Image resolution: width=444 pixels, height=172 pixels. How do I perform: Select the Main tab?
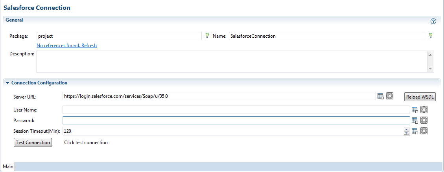point(8,167)
